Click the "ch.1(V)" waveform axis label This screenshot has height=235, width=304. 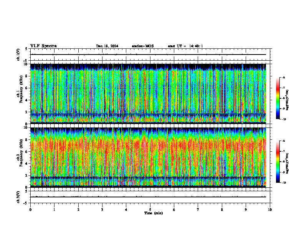click(x=18, y=55)
